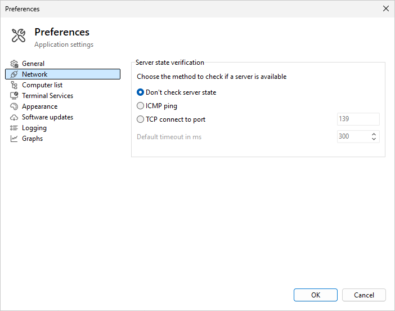Switch to Software updates section

[47, 117]
